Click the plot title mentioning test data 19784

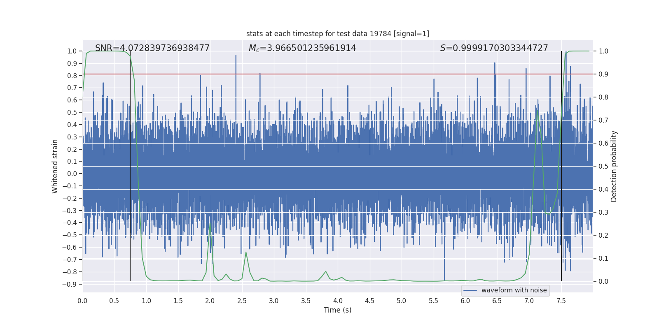point(337,34)
